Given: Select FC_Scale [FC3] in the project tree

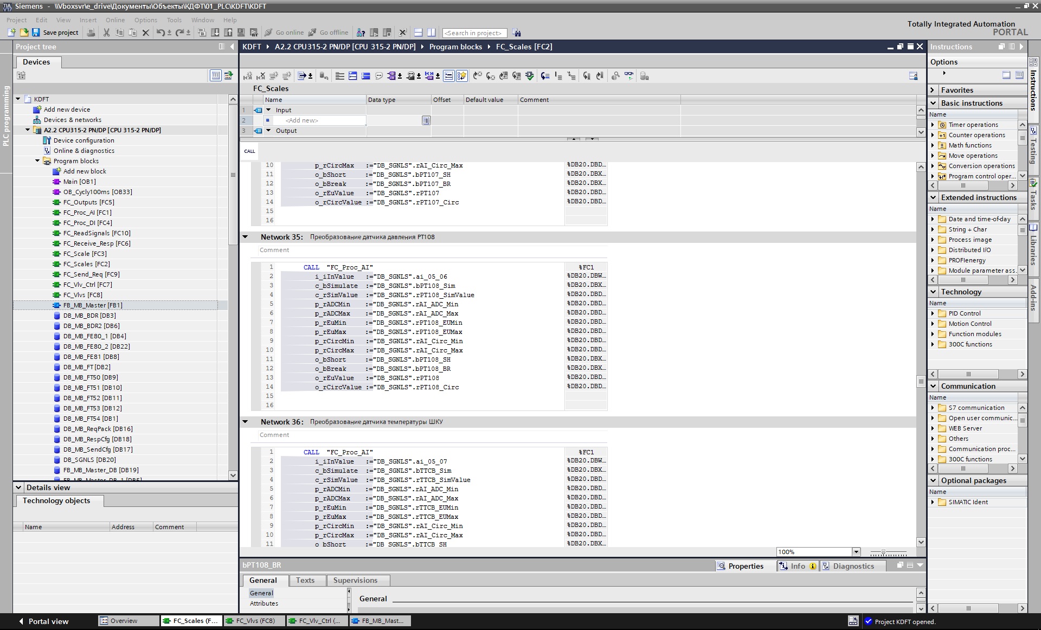Looking at the screenshot, I should click(x=85, y=254).
